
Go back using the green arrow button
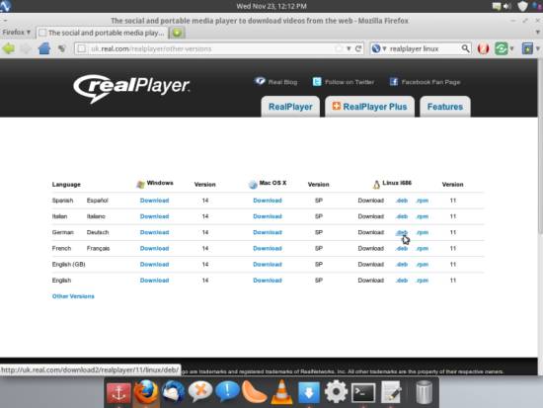(8, 48)
